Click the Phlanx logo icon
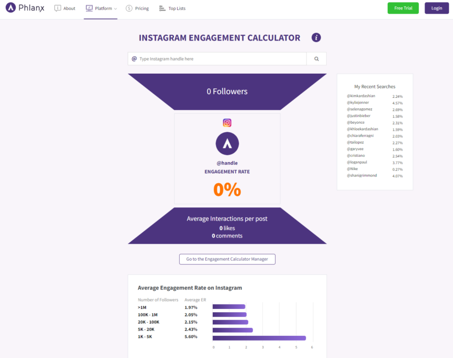Viewport: 453px width, 358px height. point(11,8)
